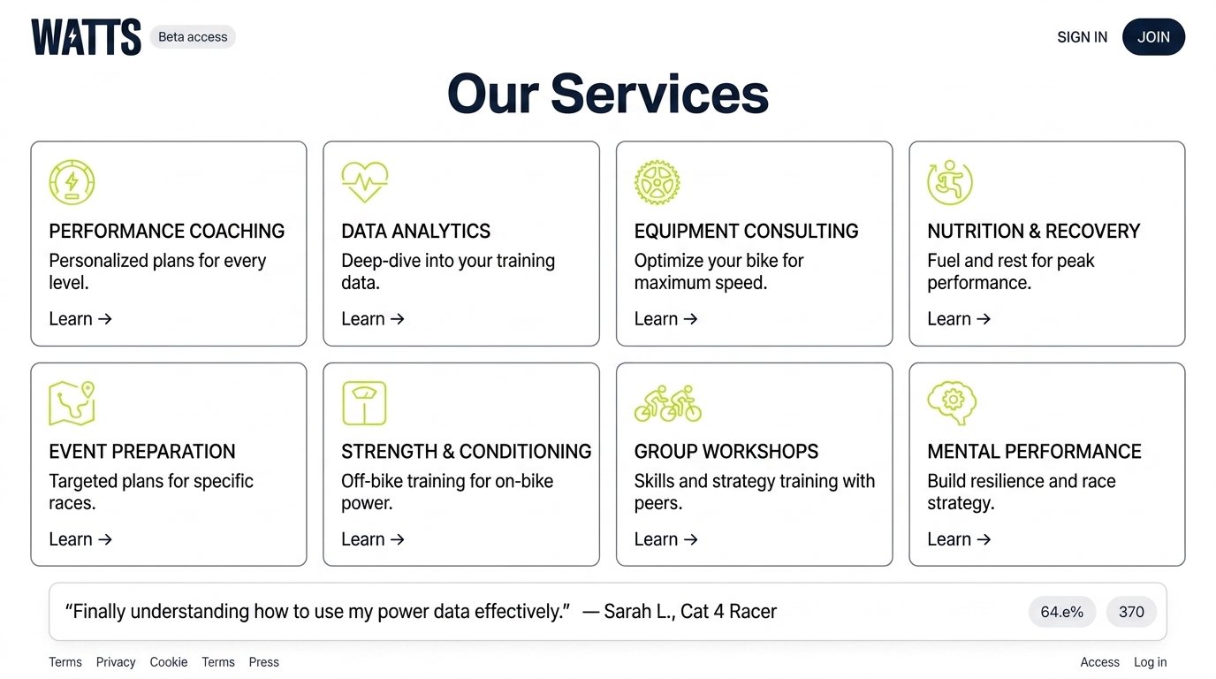The image size is (1216, 679).
Task: Open the Cookie footer link
Action: (168, 662)
